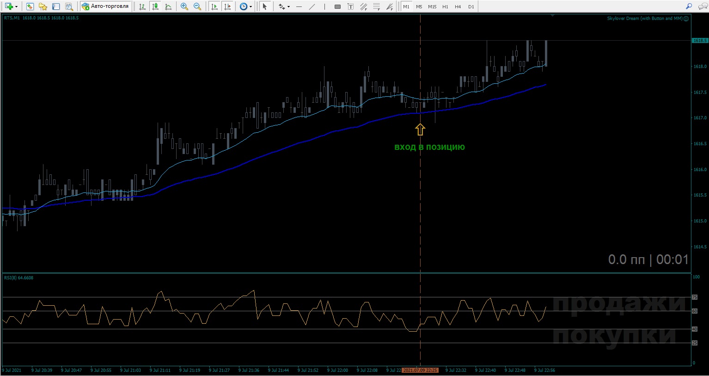
Task: Expand the clock periods dropdown arrow
Action: coord(251,7)
